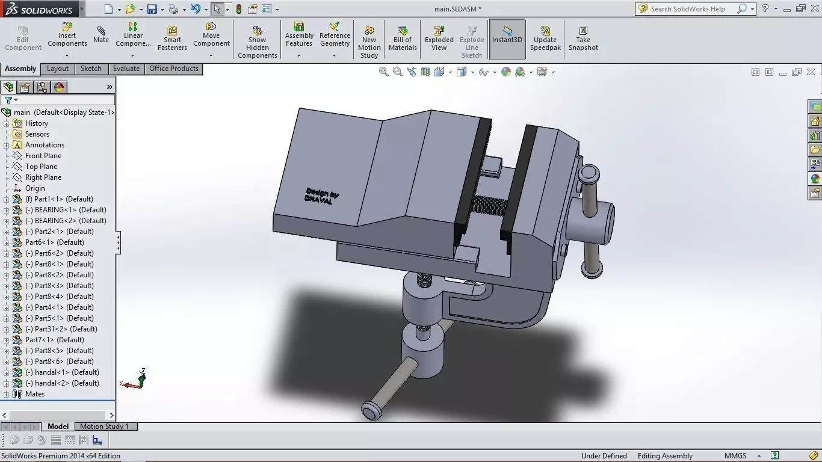Click the Update Speedpak button
The width and height of the screenshot is (822, 462).
point(545,38)
